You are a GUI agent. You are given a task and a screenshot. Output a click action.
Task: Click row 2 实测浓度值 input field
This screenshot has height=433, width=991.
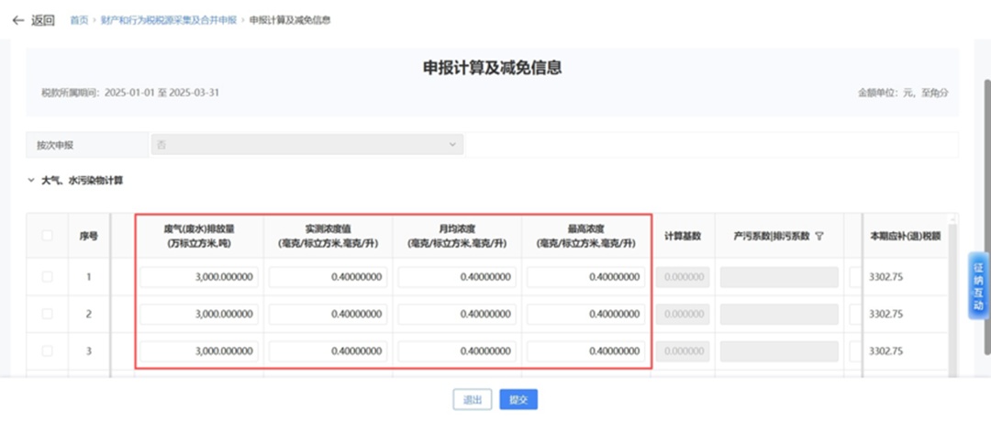(x=328, y=314)
